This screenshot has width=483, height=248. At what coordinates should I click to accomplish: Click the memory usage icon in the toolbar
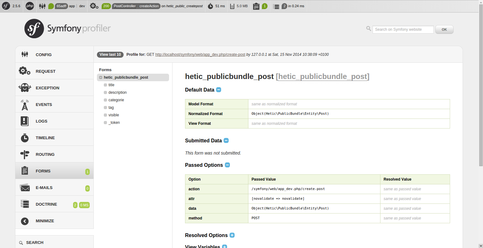(232, 6)
